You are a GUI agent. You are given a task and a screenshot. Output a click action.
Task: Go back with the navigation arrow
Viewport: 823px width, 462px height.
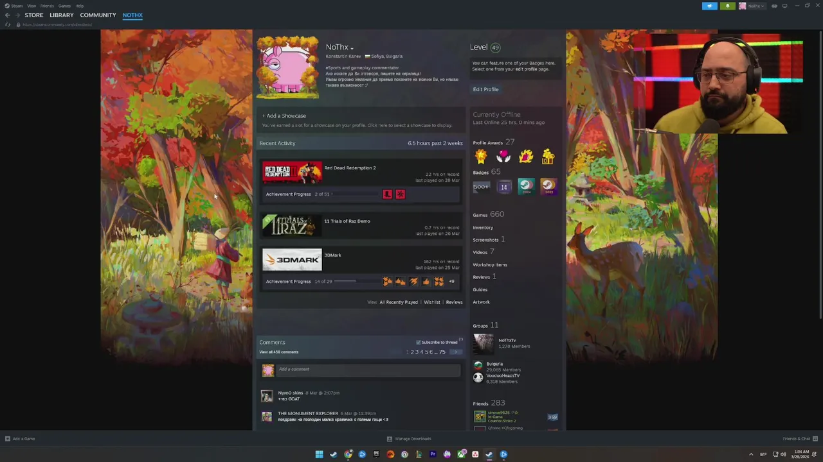point(8,15)
